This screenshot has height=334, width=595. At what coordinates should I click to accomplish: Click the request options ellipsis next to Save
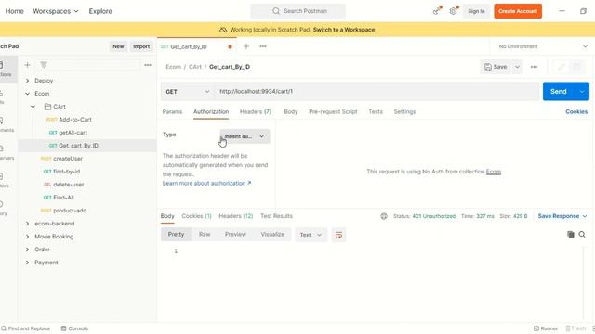(x=534, y=67)
